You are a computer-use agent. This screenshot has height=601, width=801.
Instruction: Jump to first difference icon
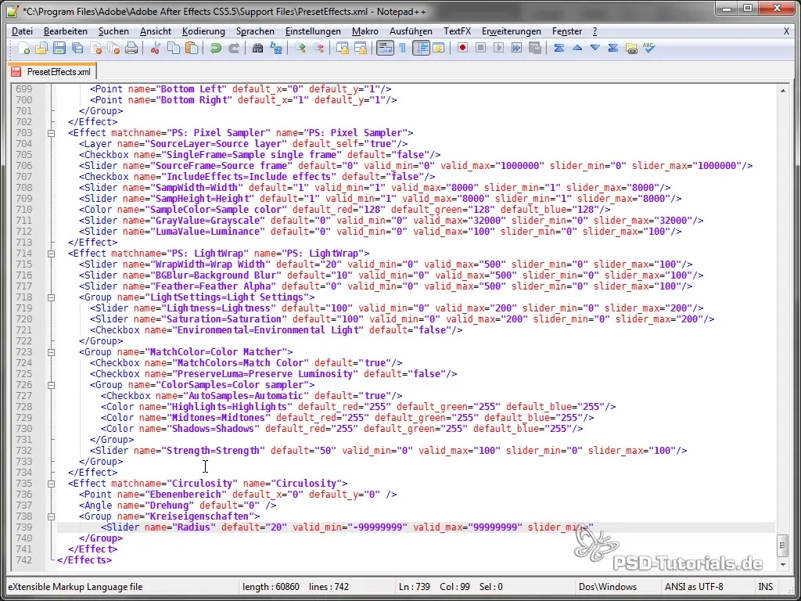click(x=559, y=49)
